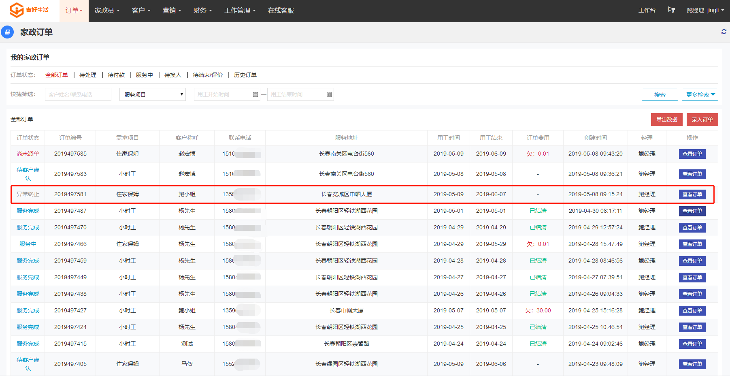Open the 家政员 dropdown menu
Image resolution: width=730 pixels, height=376 pixels.
[107, 11]
